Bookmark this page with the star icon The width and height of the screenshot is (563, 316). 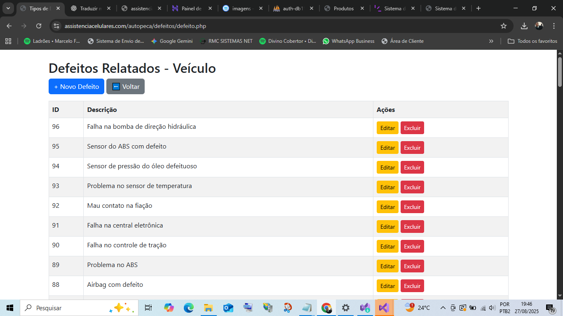pyautogui.click(x=503, y=26)
